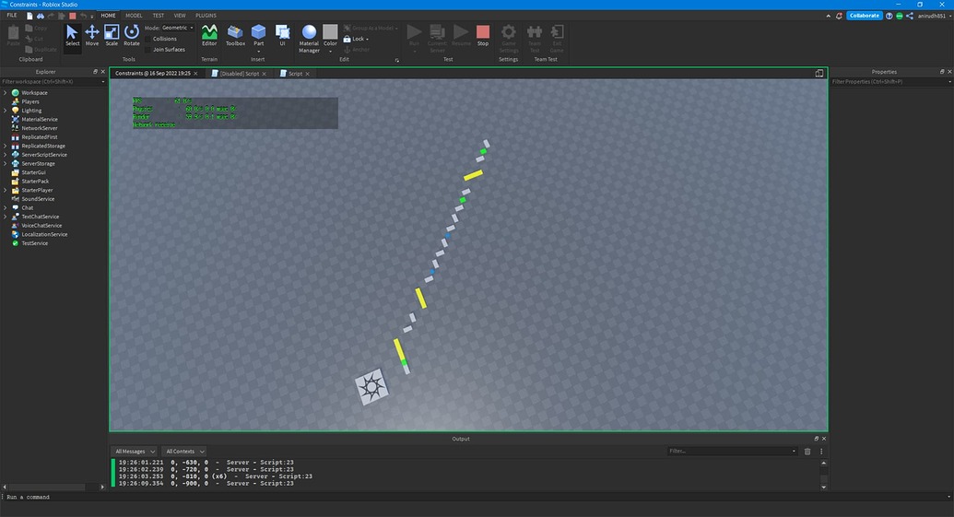This screenshot has width=954, height=517.
Task: Open the Toolbox panel
Action: pyautogui.click(x=235, y=35)
